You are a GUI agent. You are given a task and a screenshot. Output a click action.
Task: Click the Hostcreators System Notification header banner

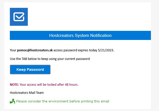[x=80, y=36]
